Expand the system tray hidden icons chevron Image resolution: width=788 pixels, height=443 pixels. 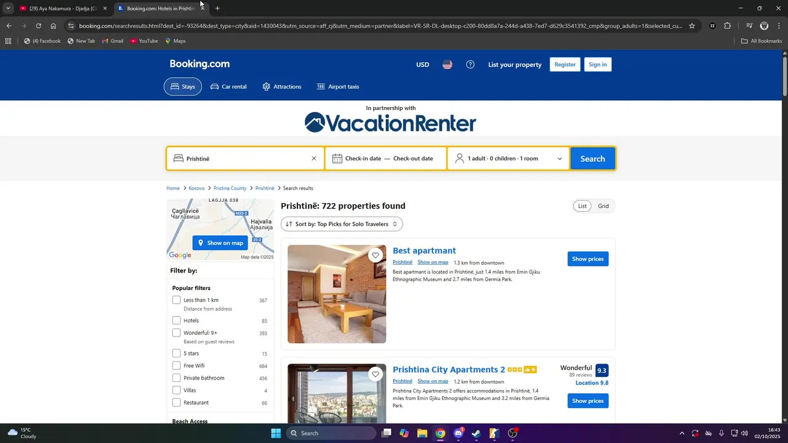tap(681, 433)
